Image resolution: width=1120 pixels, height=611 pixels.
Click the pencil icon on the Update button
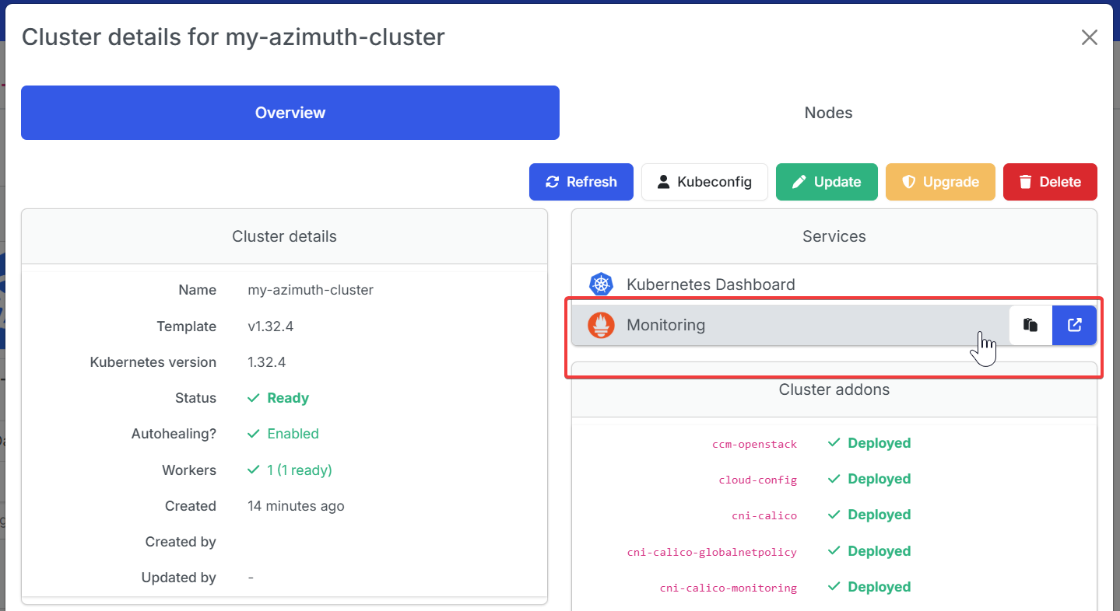[799, 182]
